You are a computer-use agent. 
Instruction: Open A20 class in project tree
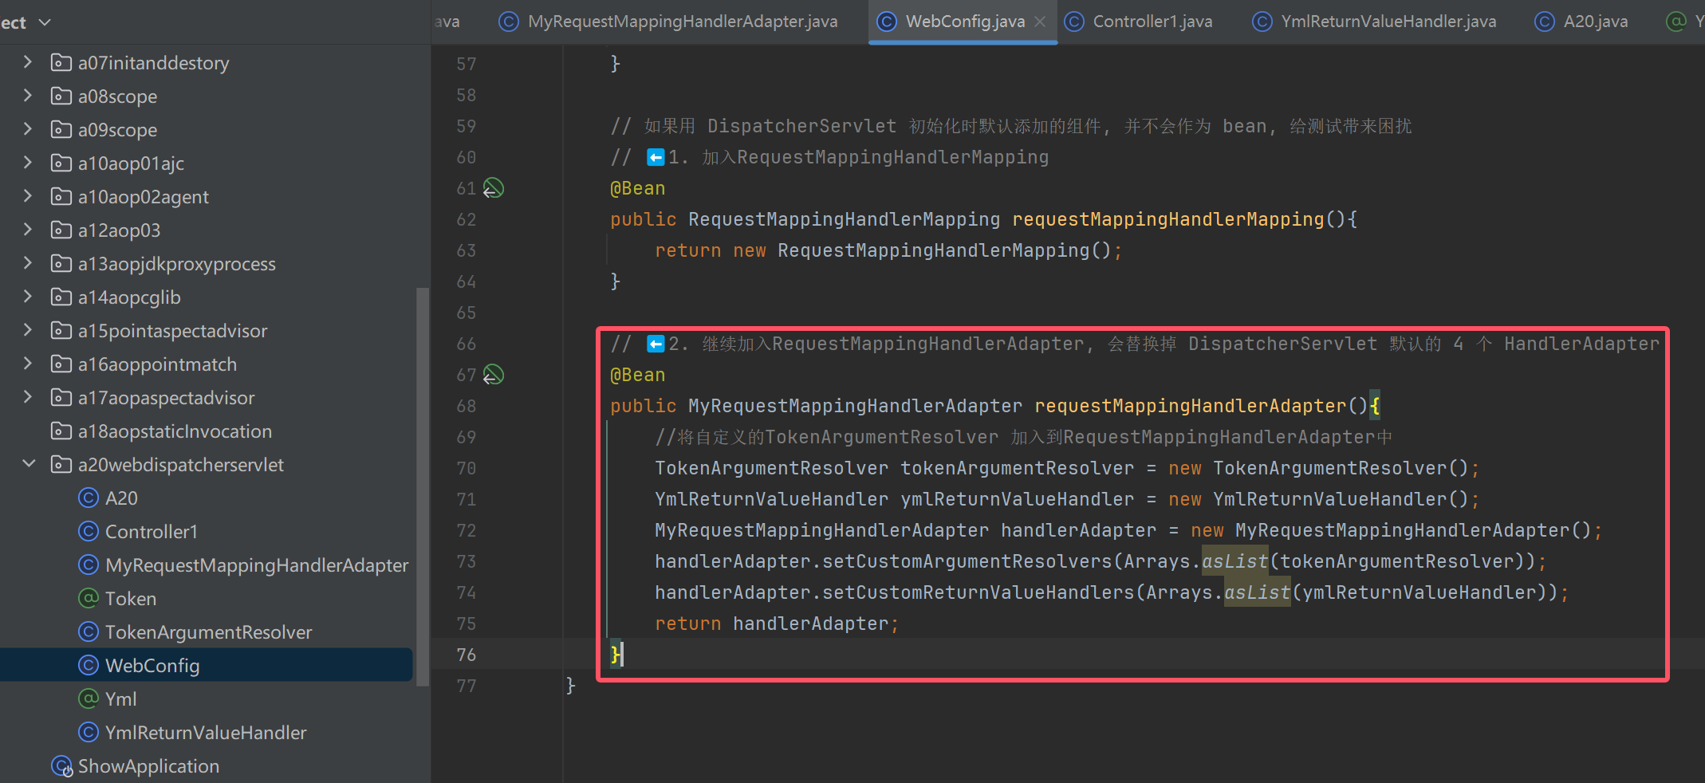[121, 498]
